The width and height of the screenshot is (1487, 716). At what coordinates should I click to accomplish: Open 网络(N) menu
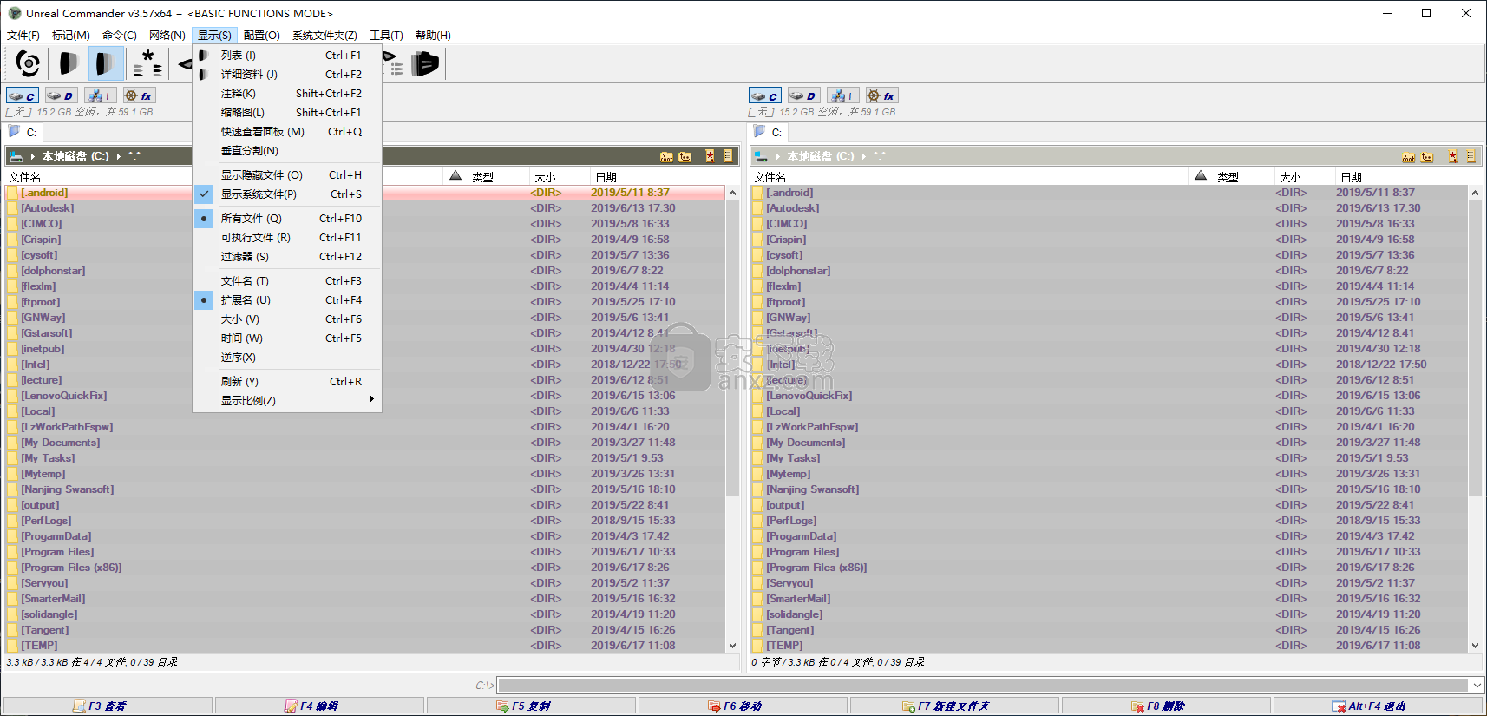coord(167,36)
